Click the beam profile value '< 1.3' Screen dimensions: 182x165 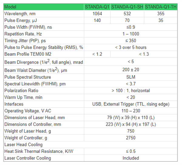pos(144,54)
